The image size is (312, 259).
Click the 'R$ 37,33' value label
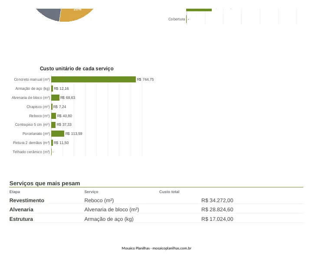tap(64, 125)
